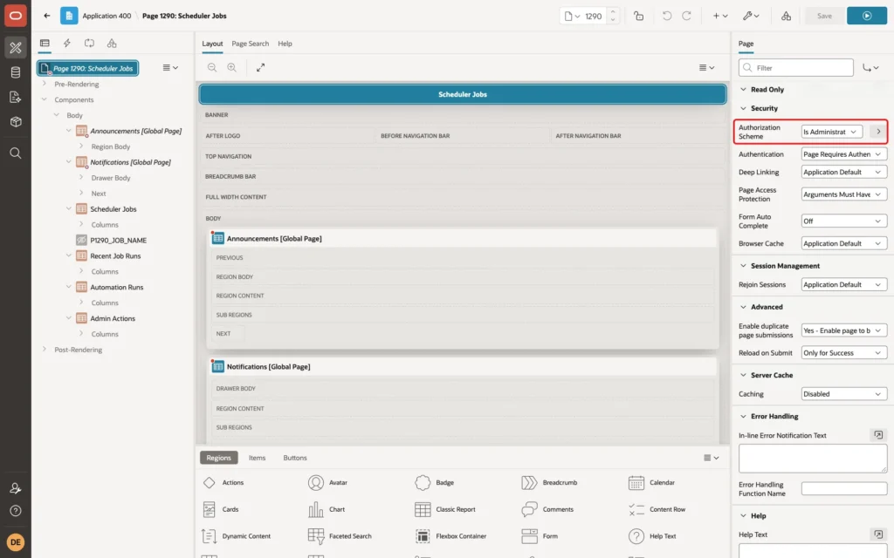Collapse the Error Handling section

point(743,416)
